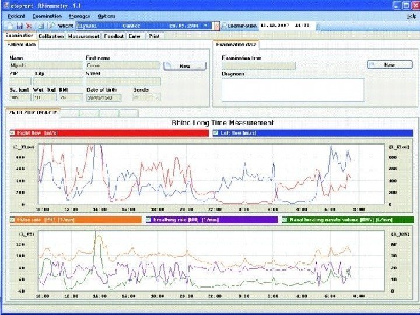Click the orange Pulse rate legend bar
Image resolution: width=420 pixels, height=315 pixels.
(x=75, y=220)
